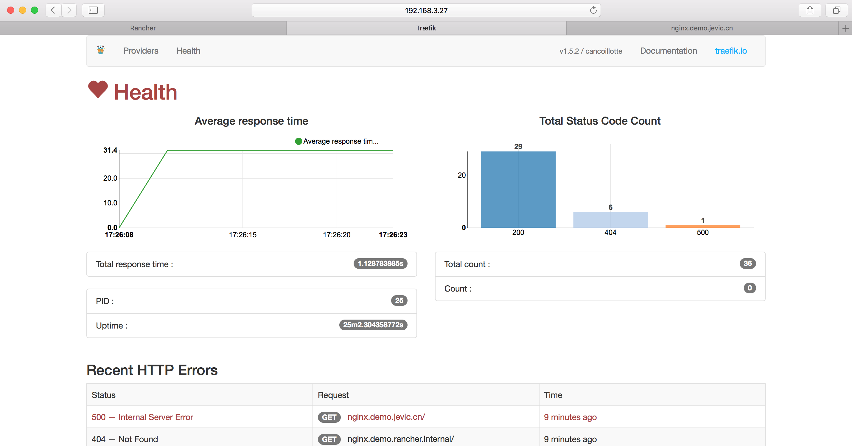Click the blue 200 status bar
852x446 pixels.
coord(518,189)
